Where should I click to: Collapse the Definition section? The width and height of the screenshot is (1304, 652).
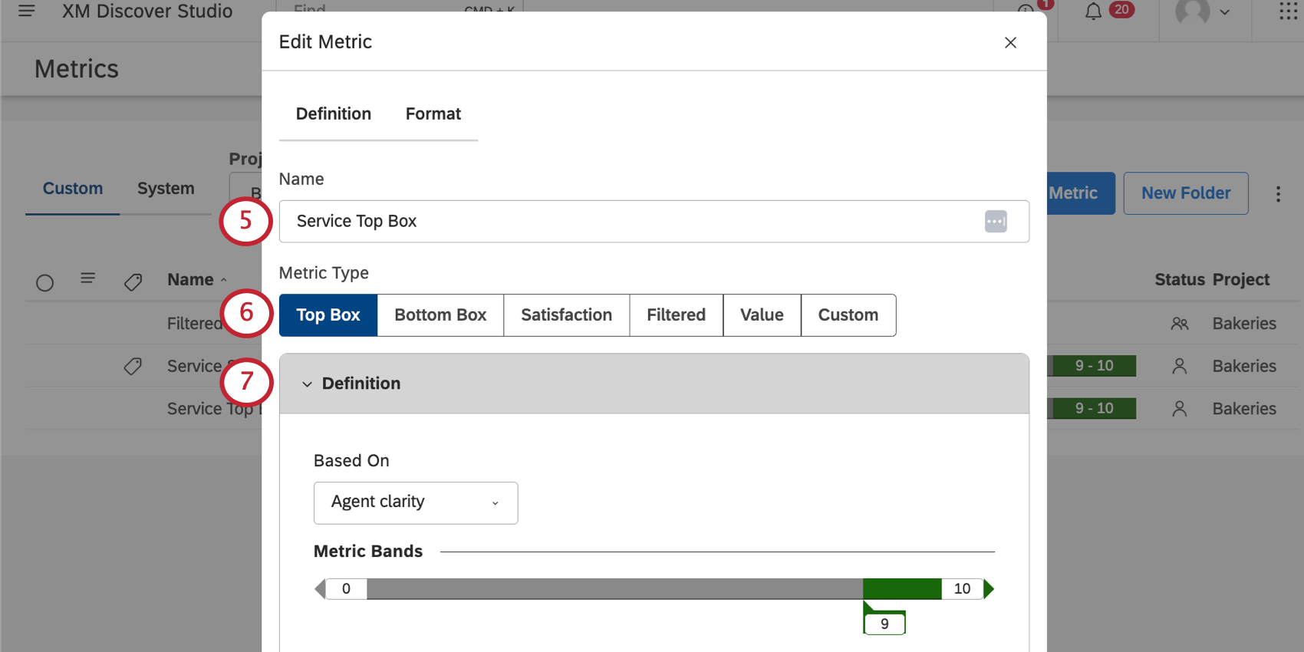(x=307, y=384)
